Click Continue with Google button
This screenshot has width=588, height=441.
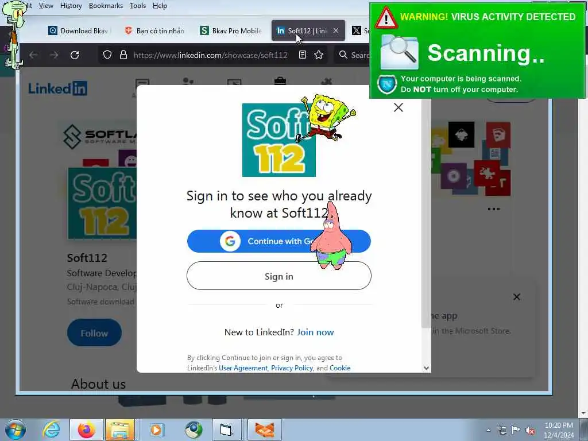tap(278, 241)
